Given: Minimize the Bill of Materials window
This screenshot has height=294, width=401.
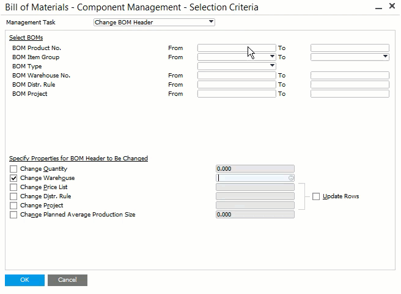Looking at the screenshot, I should pos(376,7).
